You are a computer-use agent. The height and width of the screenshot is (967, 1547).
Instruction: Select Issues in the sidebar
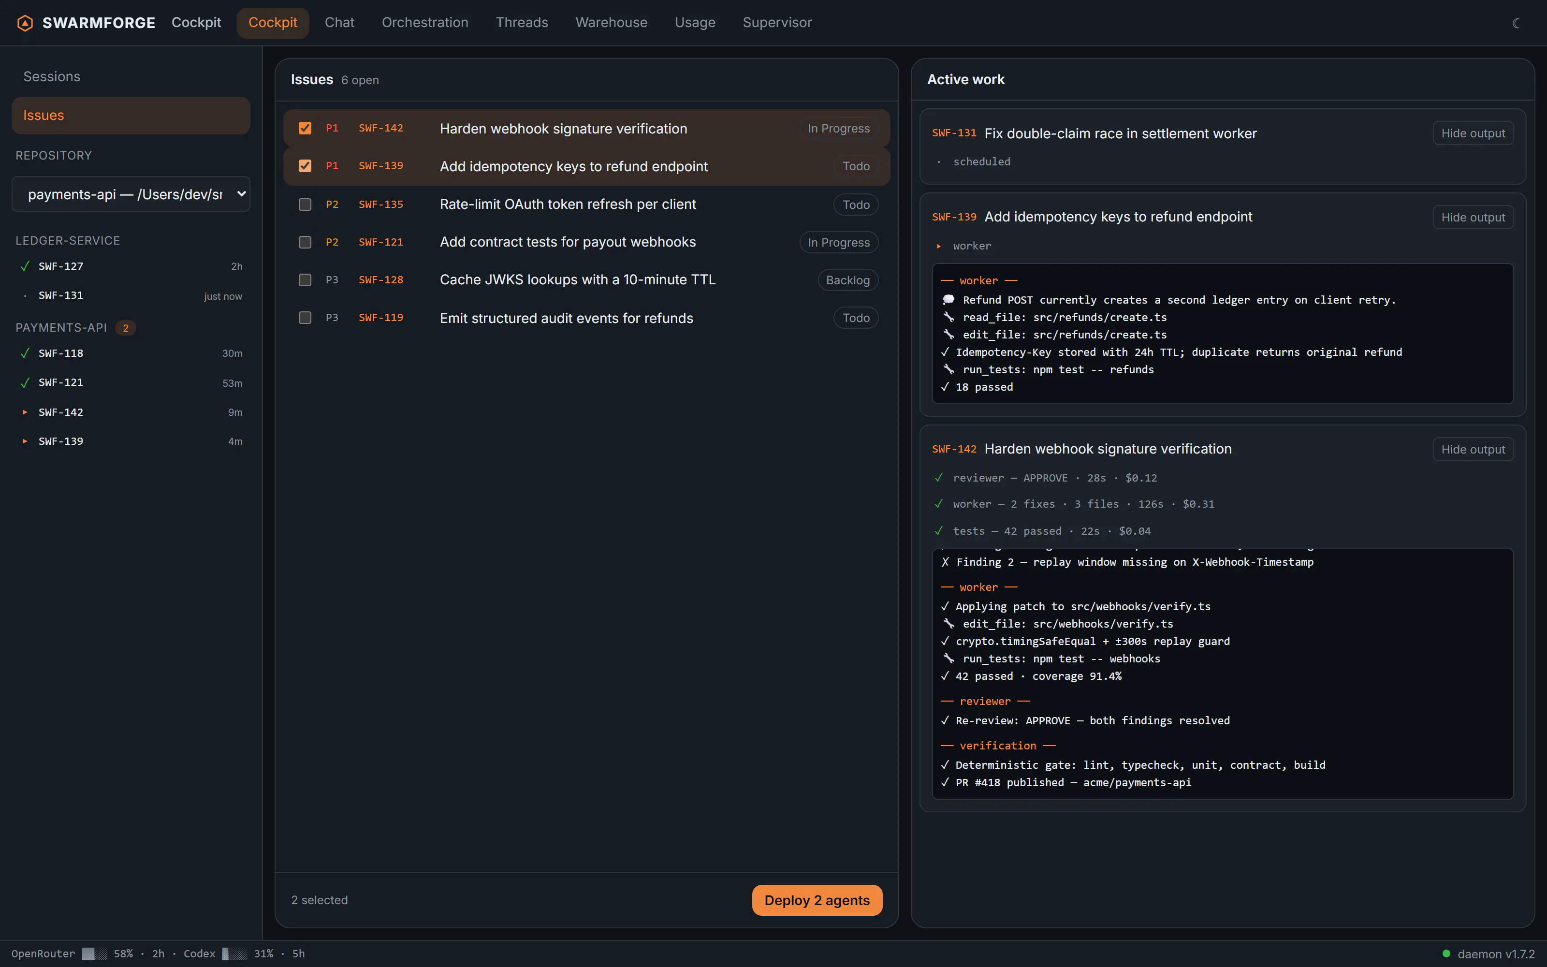pos(131,115)
